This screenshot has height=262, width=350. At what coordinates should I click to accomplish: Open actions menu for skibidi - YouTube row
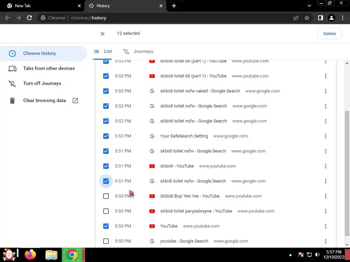326,166
